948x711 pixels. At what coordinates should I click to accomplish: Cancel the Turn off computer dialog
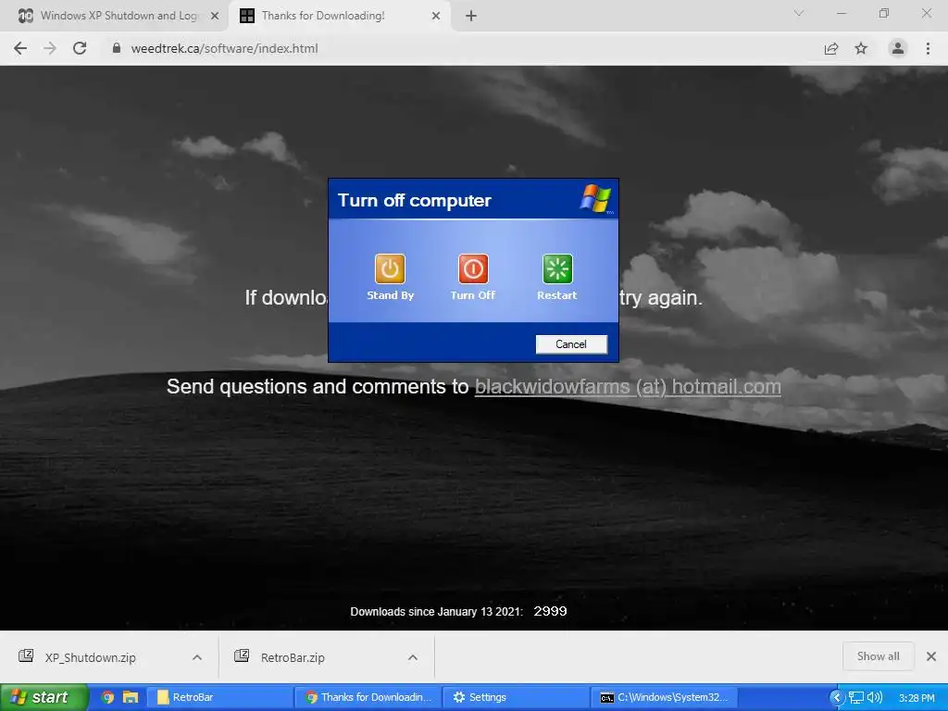pos(571,344)
